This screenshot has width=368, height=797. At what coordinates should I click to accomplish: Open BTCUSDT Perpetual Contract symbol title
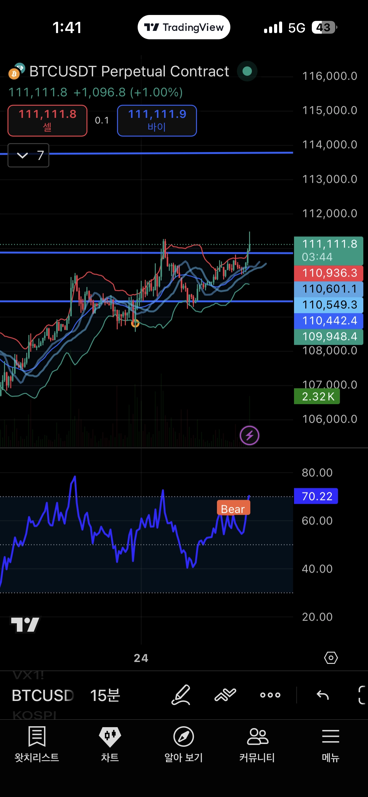(x=129, y=71)
